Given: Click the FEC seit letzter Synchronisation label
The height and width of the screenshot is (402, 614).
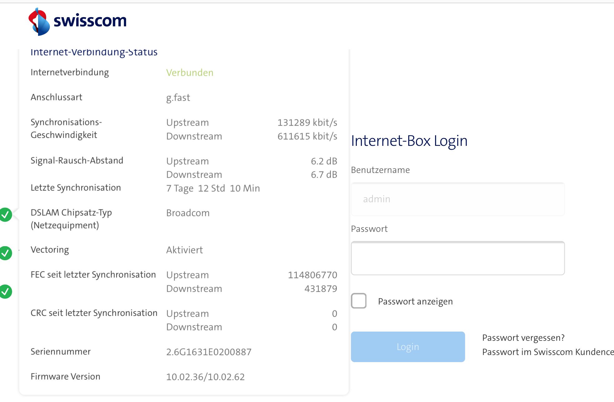Looking at the screenshot, I should click(93, 275).
